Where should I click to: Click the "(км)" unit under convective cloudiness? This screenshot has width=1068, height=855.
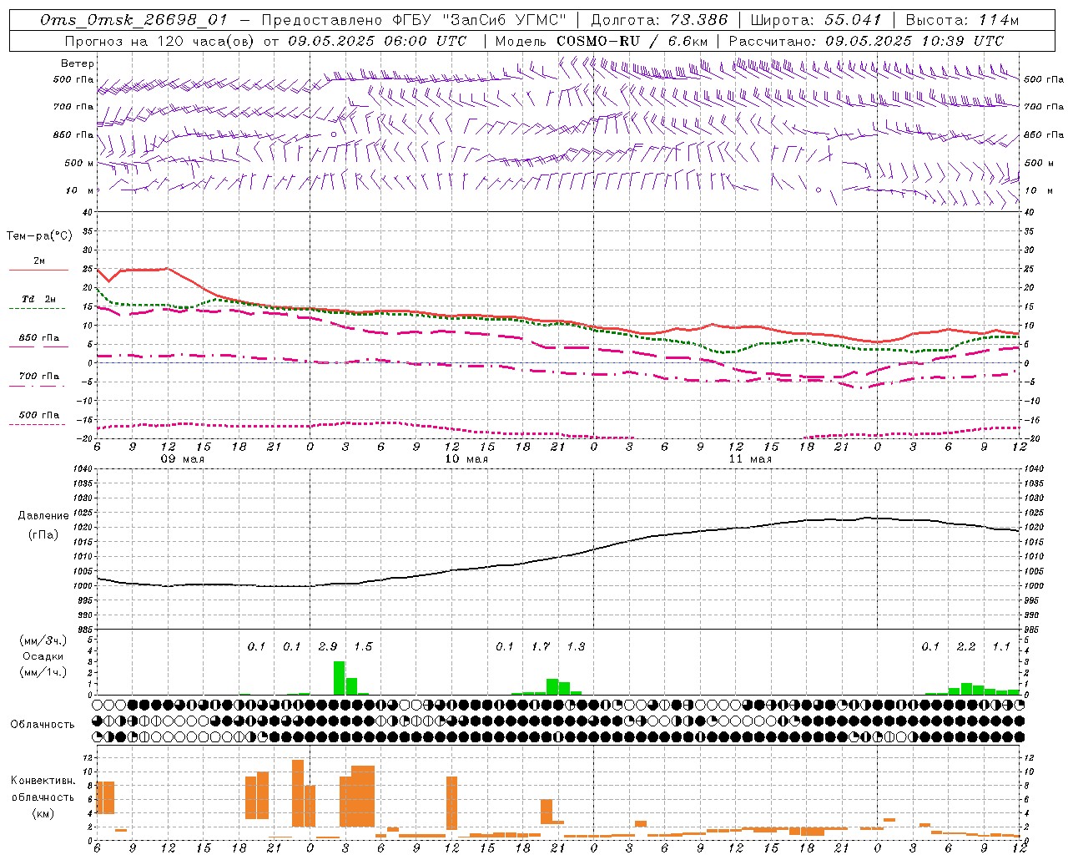43,813
